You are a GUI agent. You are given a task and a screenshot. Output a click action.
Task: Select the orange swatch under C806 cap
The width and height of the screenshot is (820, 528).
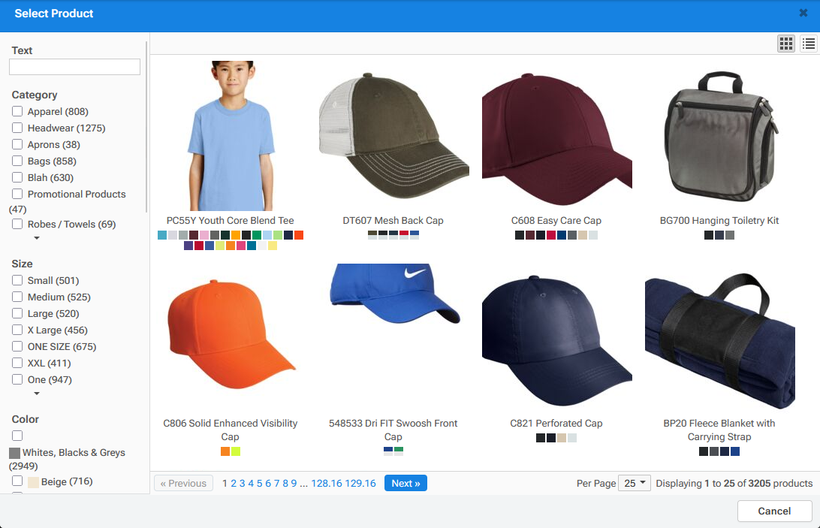(x=225, y=451)
